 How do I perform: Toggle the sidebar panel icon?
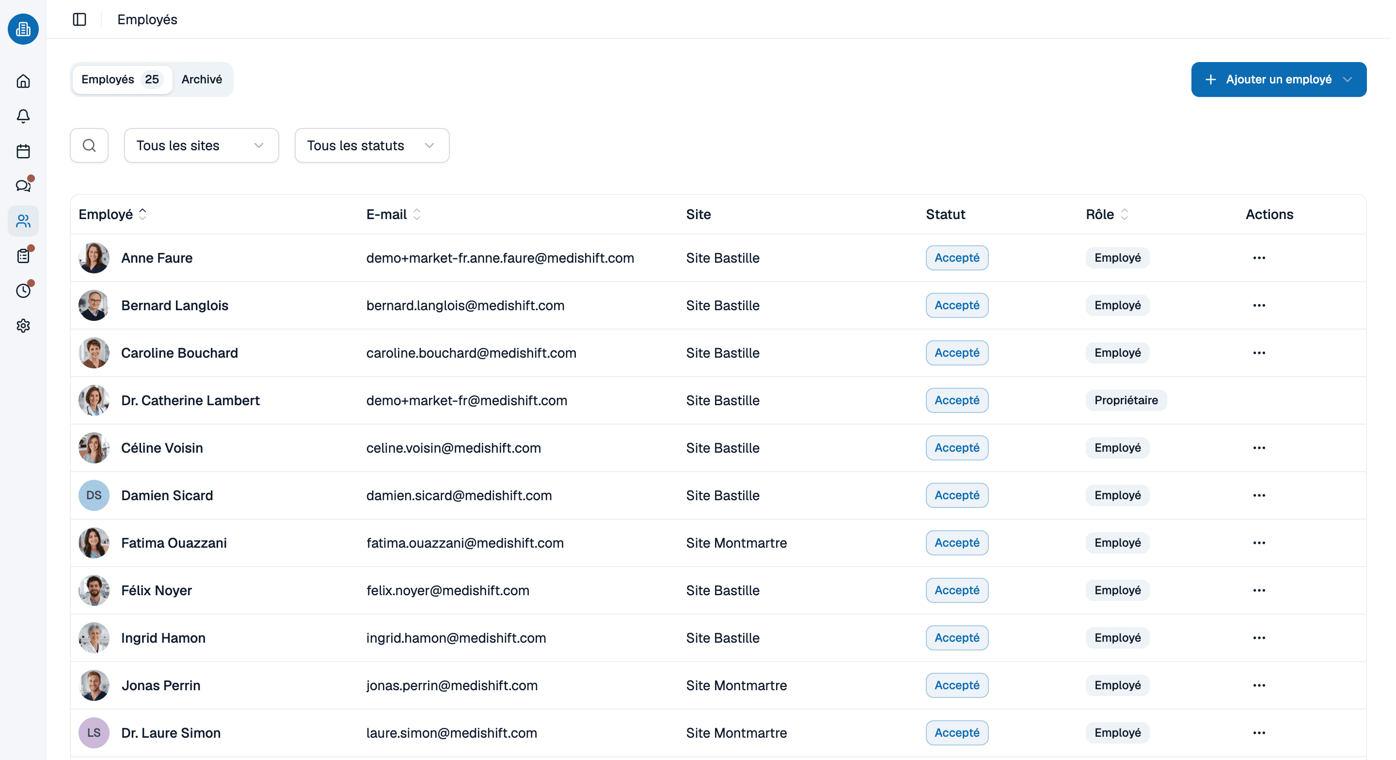pyautogui.click(x=79, y=19)
